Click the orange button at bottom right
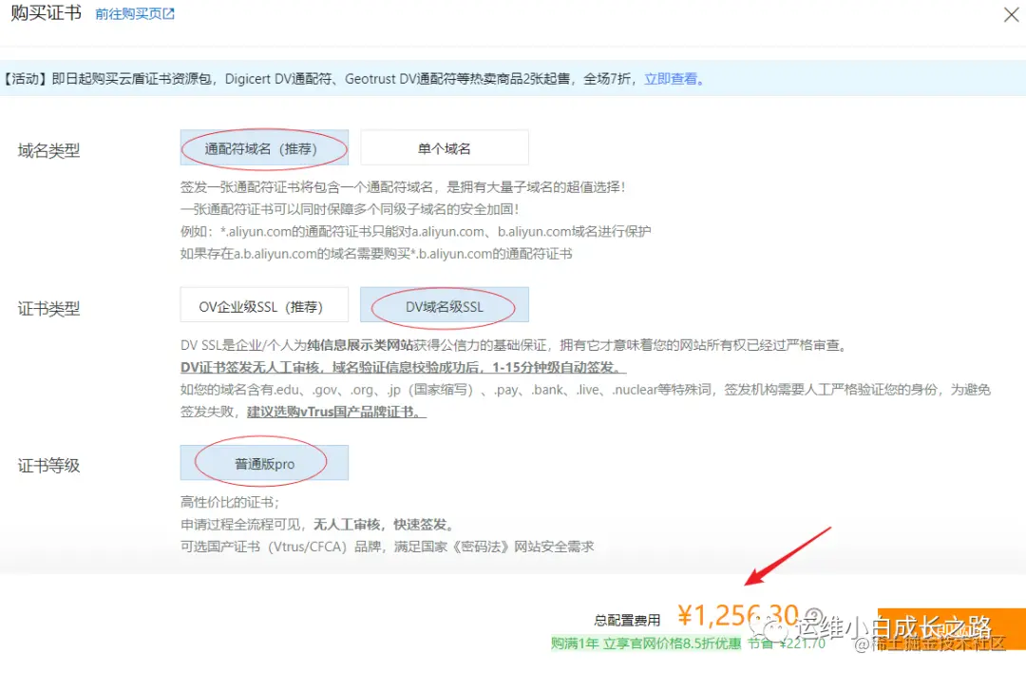The width and height of the screenshot is (1026, 673). pos(950,627)
